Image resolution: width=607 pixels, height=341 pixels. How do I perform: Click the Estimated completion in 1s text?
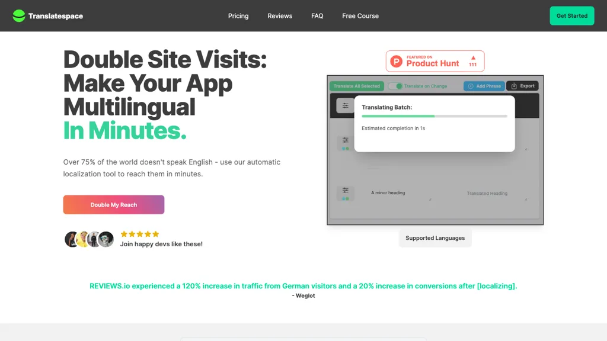coord(394,128)
